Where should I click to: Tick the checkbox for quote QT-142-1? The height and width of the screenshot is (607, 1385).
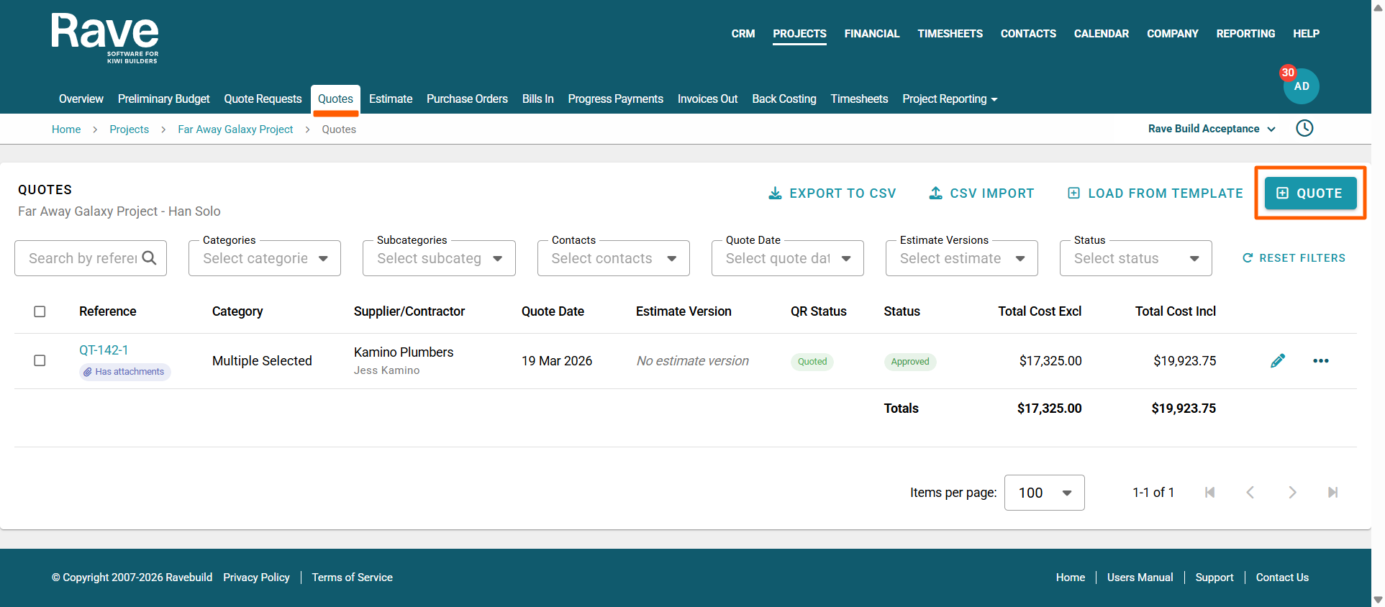(40, 361)
